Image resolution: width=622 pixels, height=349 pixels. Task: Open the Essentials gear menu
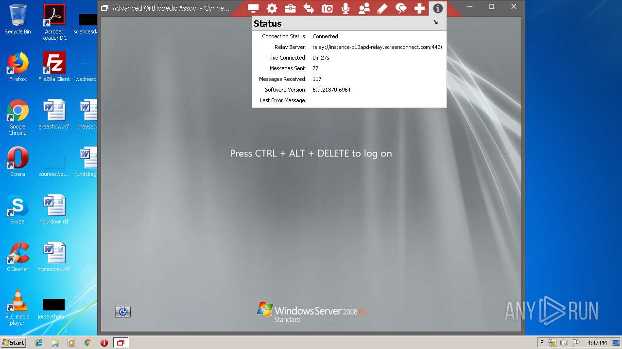272,8
